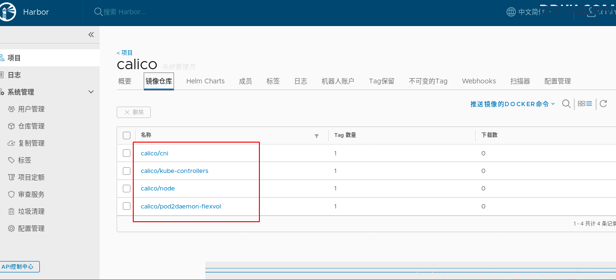Click the configuration gear icon in sidebar
Image resolution: width=616 pixels, height=280 pixels.
click(12, 228)
